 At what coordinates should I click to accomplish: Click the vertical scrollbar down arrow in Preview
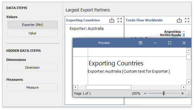coord(189,82)
